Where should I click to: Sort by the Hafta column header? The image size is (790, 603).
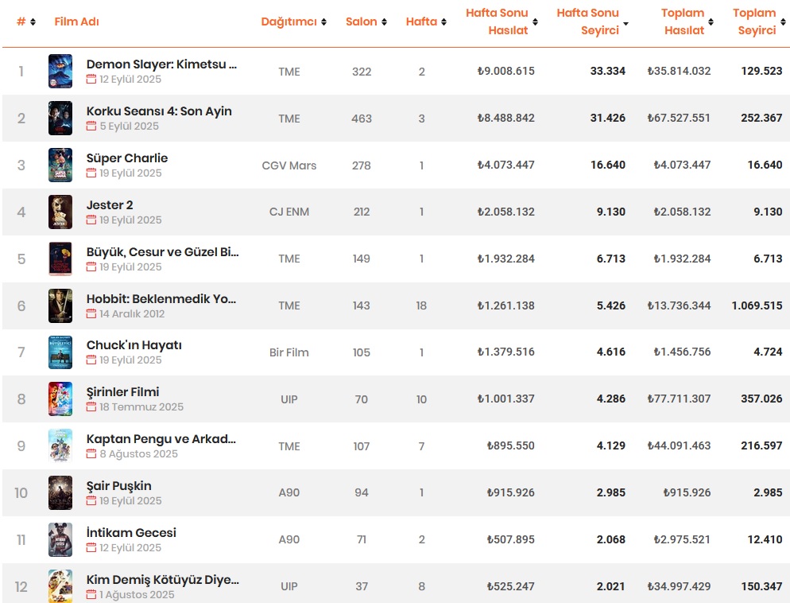[x=421, y=21]
